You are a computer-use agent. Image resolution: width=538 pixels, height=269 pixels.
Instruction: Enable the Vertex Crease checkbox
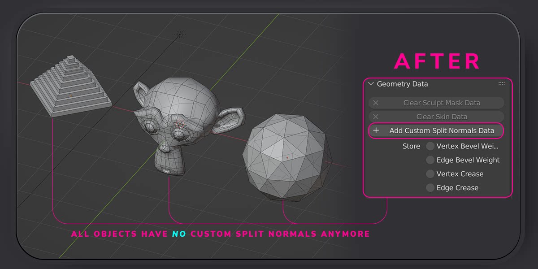[430, 174]
